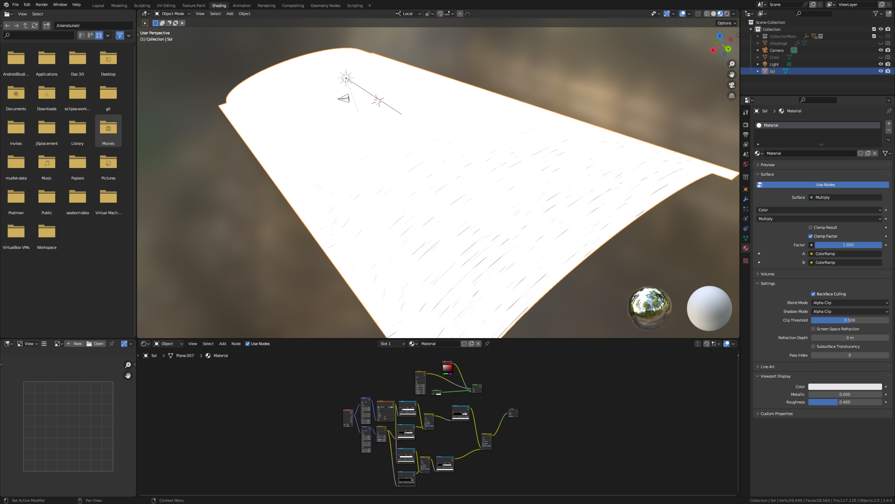The height and width of the screenshot is (504, 895).
Task: Click the pan hand icon in viewport
Action: 731,75
